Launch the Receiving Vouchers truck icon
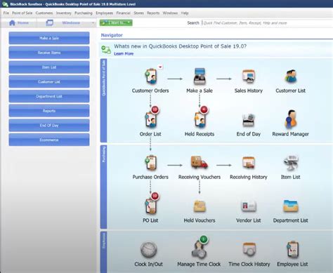The width and height of the screenshot is (333, 273). 200,162
